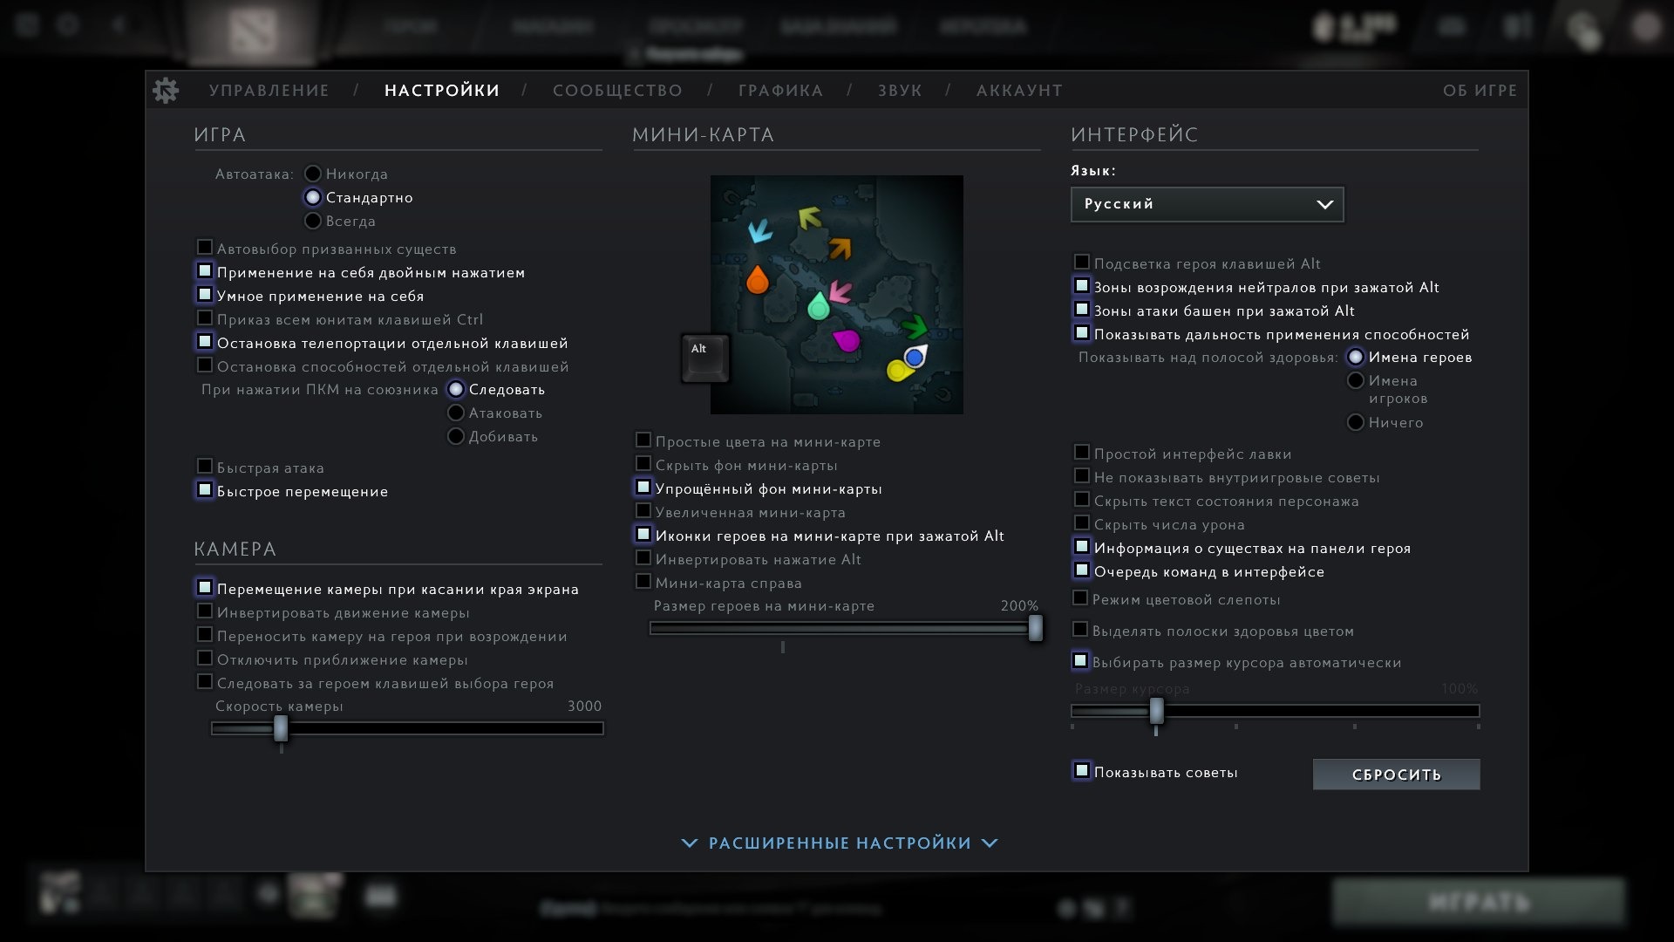Click the Скорость камеры slider handle
The width and height of the screenshot is (1674, 942).
click(x=281, y=728)
